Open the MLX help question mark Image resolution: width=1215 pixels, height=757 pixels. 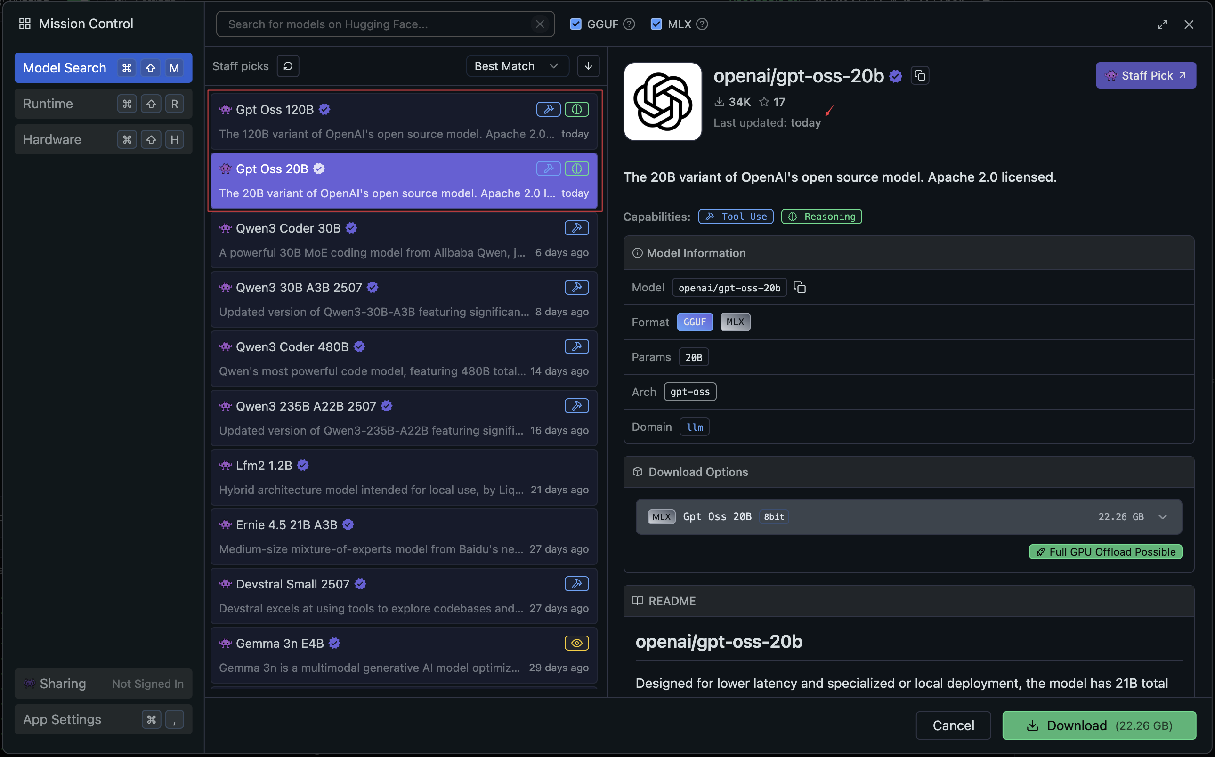click(x=702, y=24)
